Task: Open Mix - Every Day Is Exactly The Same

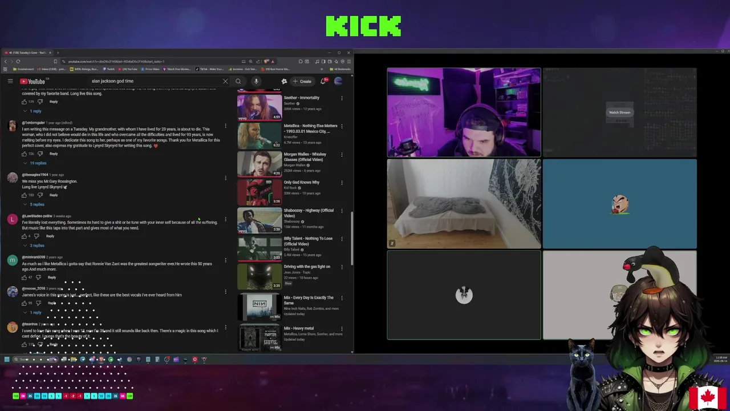Action: (309, 300)
